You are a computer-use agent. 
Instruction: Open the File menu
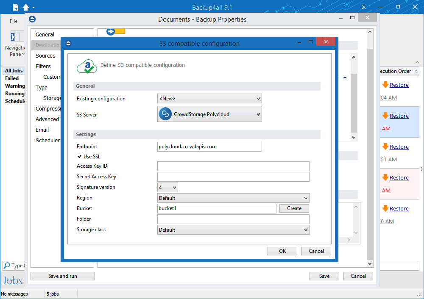tap(14, 21)
